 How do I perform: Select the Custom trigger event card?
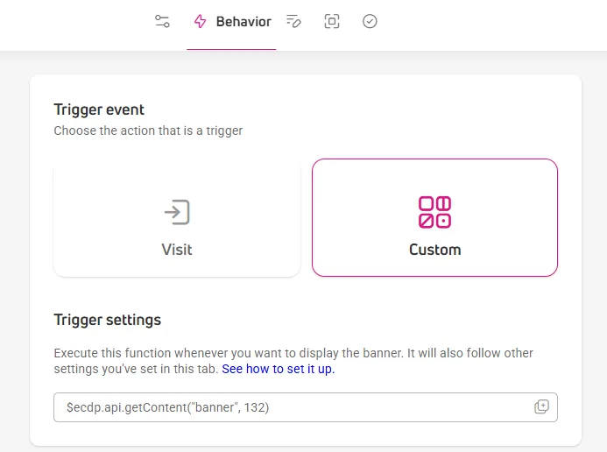pyautogui.click(x=434, y=218)
